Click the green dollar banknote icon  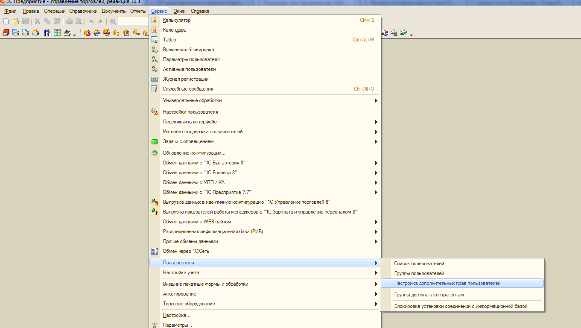57,32
